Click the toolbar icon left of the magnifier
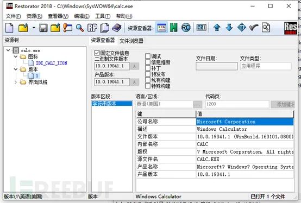 [68, 28]
